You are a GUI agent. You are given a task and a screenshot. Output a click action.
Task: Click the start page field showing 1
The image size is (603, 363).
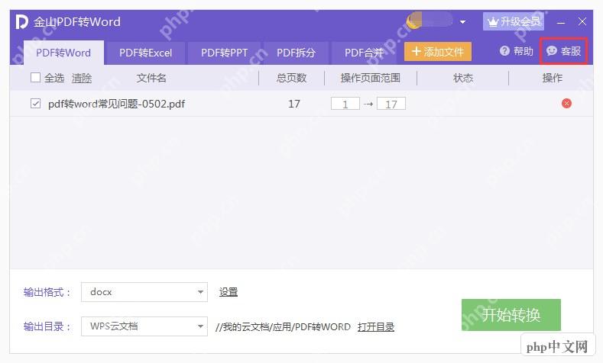click(x=345, y=104)
